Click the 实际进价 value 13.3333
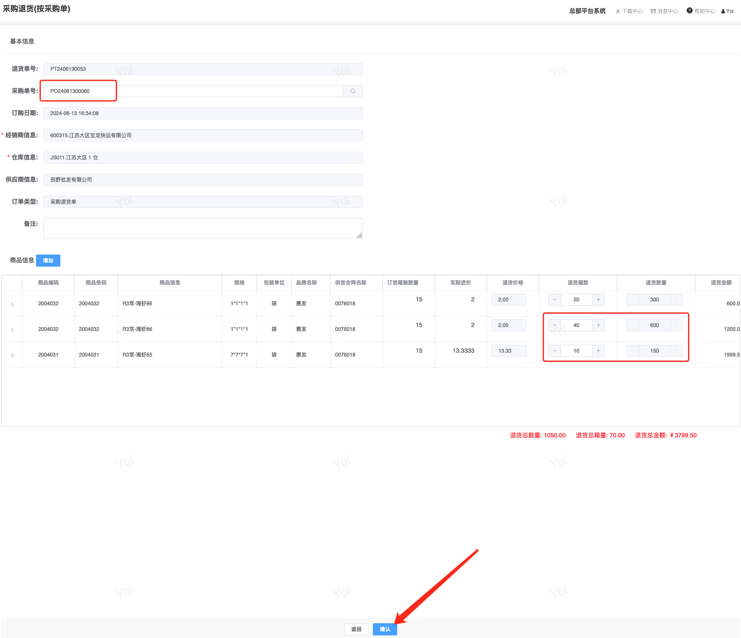The height and width of the screenshot is (638, 741). [x=464, y=351]
